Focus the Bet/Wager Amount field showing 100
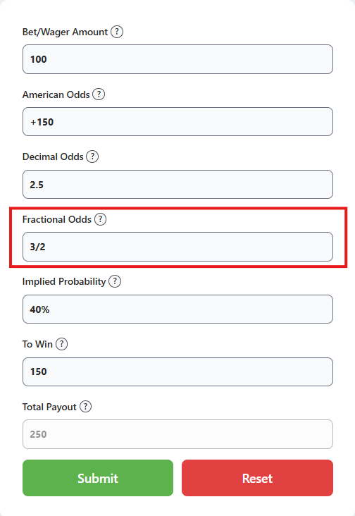Viewport: 355px width, 516px height. [x=177, y=59]
